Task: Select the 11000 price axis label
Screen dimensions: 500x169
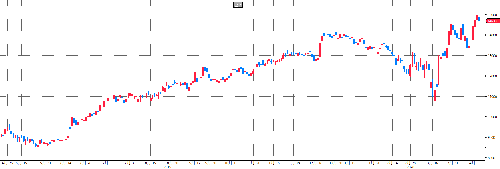Action: coord(492,97)
